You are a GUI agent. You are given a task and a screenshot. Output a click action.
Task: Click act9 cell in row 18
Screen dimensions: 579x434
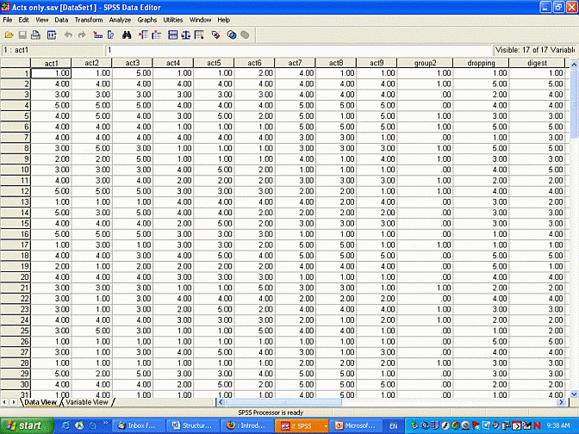(377, 256)
